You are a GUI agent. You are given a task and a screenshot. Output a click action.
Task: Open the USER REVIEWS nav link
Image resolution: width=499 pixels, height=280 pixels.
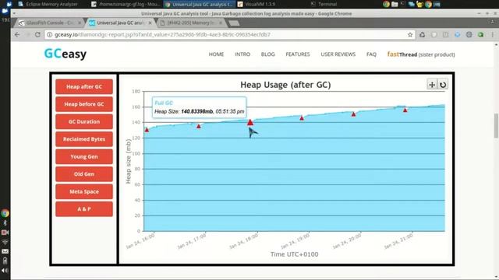[x=338, y=54]
